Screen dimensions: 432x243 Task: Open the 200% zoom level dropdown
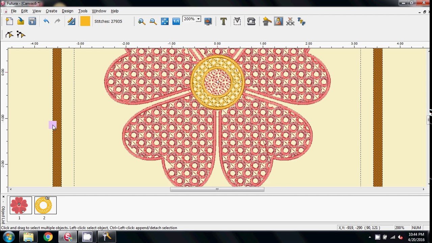(198, 19)
